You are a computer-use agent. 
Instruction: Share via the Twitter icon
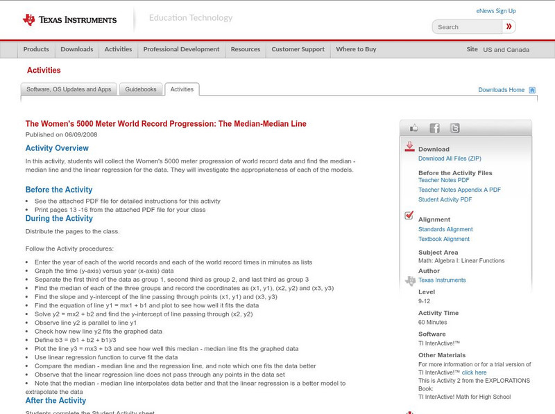[x=454, y=128]
